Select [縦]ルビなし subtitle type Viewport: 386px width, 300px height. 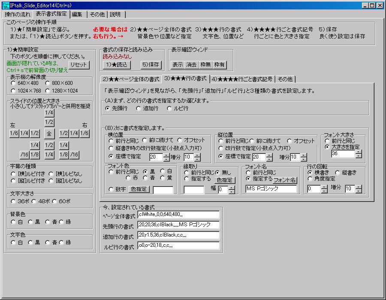coord(66,181)
